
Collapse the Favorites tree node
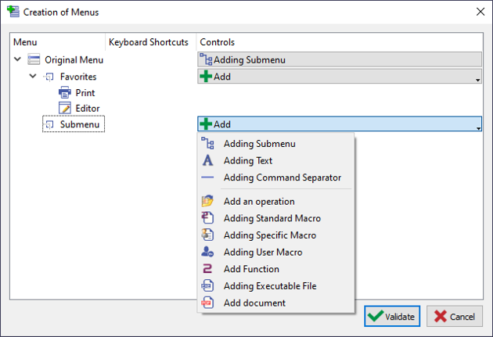tap(33, 77)
